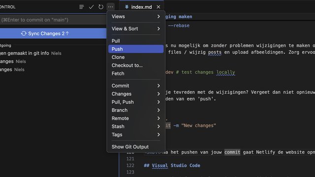Viewport: 315px width, 177px height.
Task: Click line number 121 in the gutter
Action: pos(130,159)
